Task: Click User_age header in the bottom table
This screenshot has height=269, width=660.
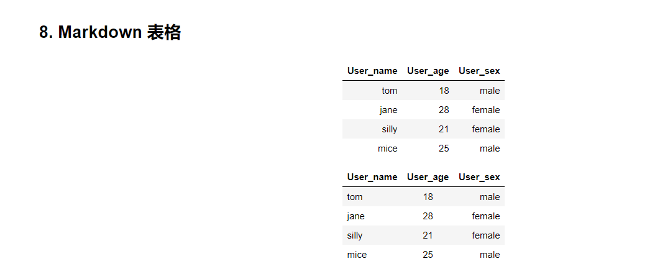Action: (428, 177)
